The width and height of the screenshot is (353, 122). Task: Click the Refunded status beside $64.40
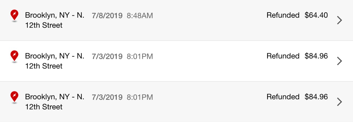click(283, 15)
